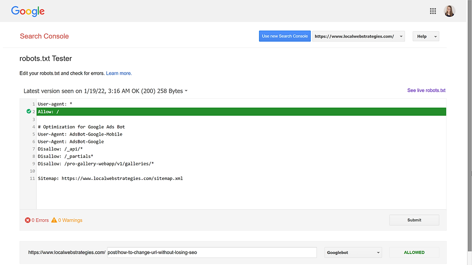Screen dimensions: 472x265
Task: Click the page vertical scrollbar
Action: (x=469, y=126)
